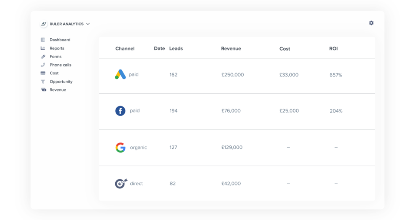The width and height of the screenshot is (415, 220).
Task: Click the Google organic channel icon
Action: click(x=120, y=147)
